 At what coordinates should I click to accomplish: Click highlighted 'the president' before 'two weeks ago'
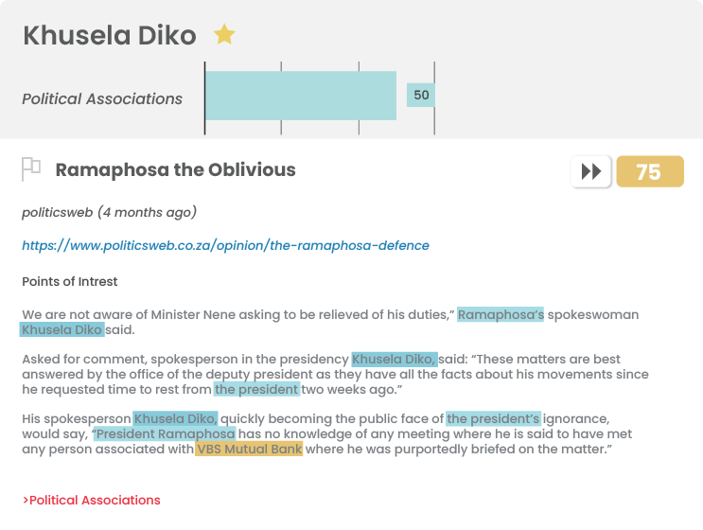click(256, 389)
